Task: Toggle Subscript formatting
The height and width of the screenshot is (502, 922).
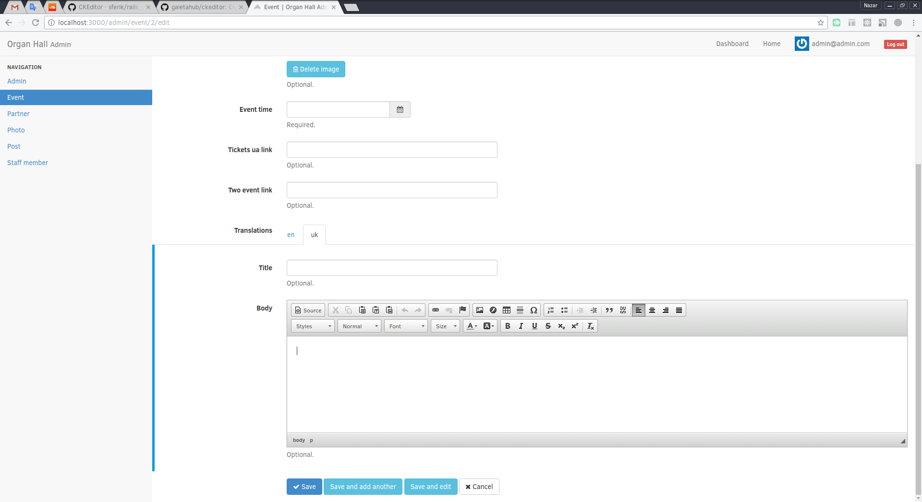Action: point(561,326)
